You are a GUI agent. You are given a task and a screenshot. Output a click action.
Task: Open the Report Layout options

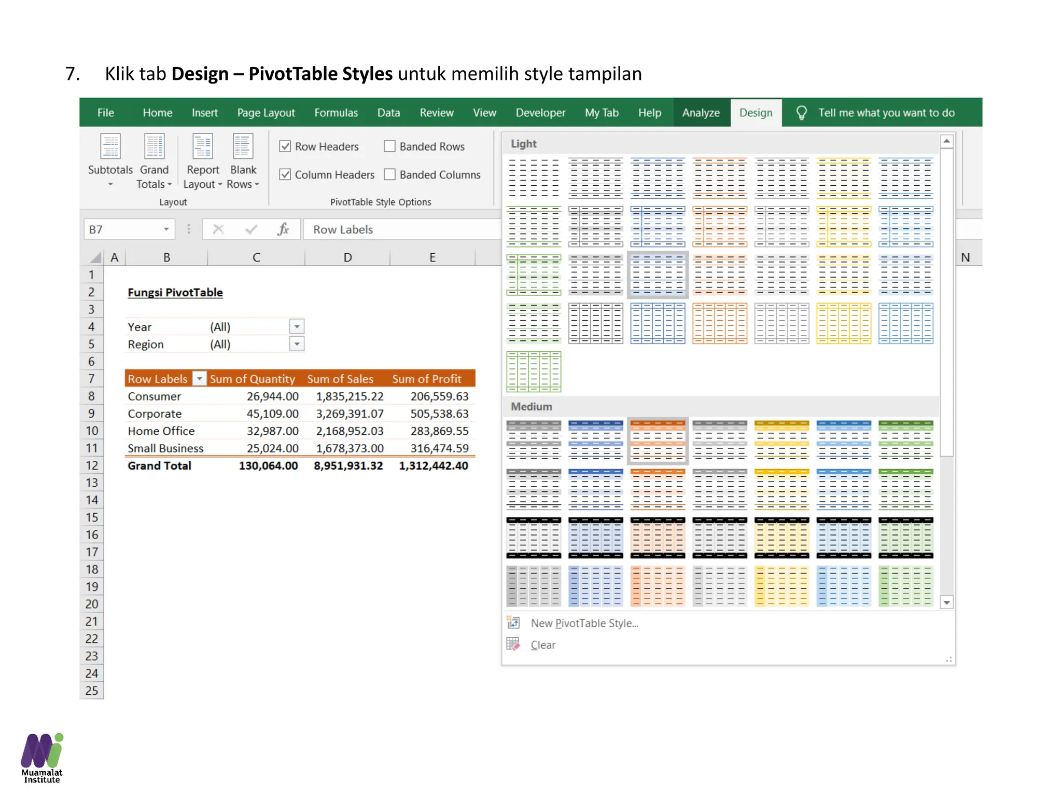pyautogui.click(x=203, y=161)
